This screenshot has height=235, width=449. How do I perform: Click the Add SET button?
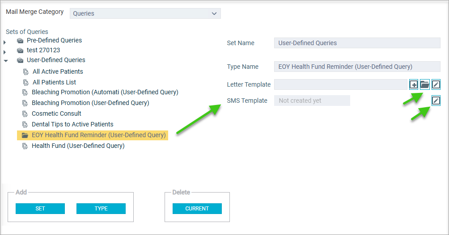pos(40,209)
